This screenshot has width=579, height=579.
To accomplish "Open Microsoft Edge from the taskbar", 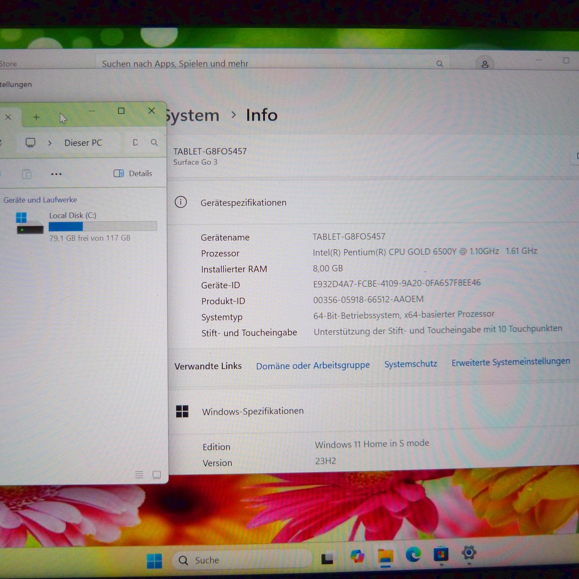I will pyautogui.click(x=413, y=554).
